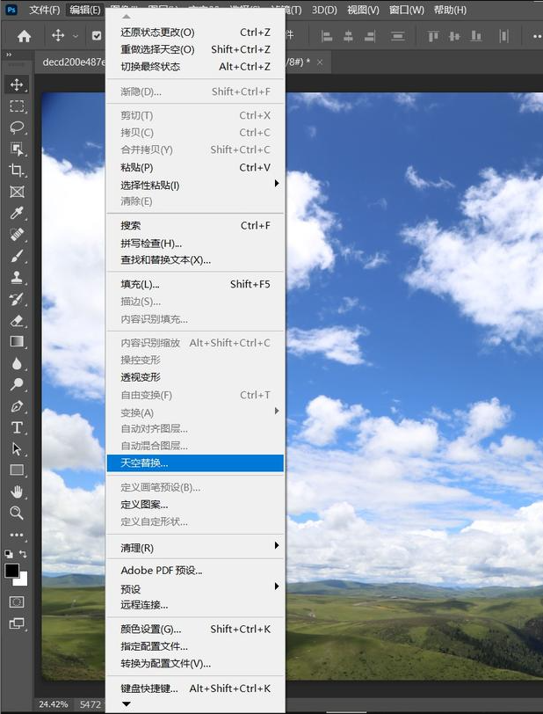Image resolution: width=543 pixels, height=714 pixels.
Task: Select the Pen tool
Action: pyautogui.click(x=17, y=406)
